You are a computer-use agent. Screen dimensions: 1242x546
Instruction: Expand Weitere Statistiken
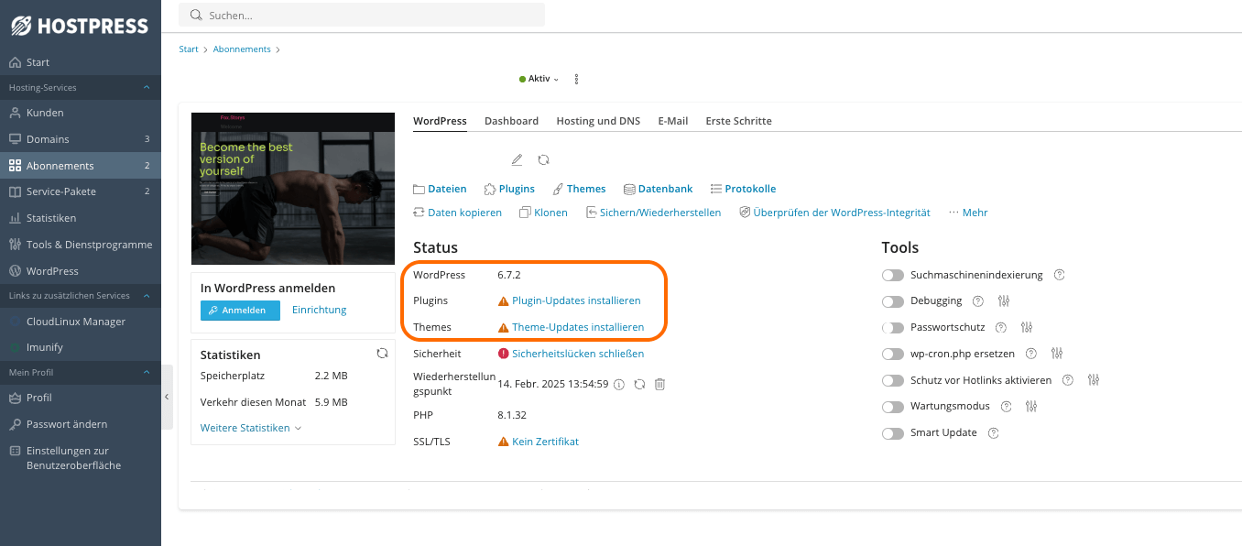(x=250, y=428)
